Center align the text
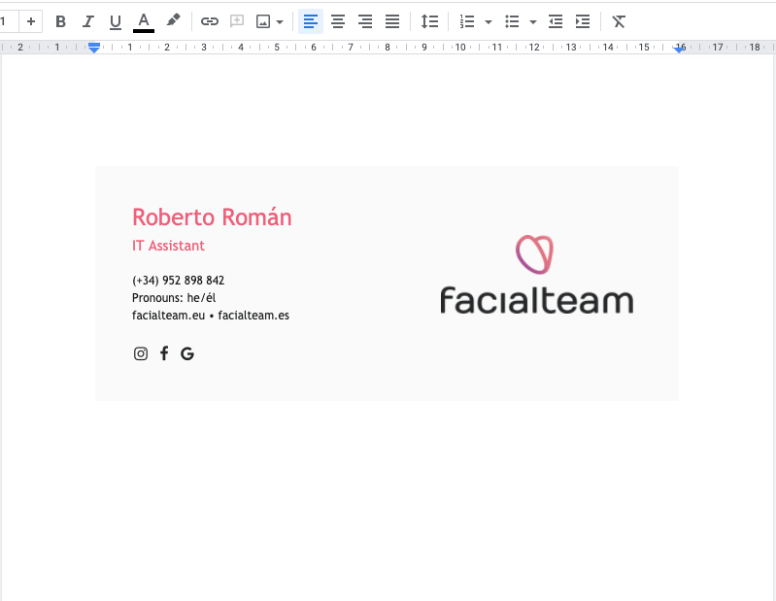 point(338,21)
